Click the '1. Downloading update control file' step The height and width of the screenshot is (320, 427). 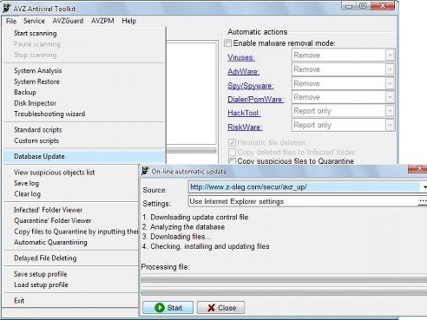(195, 217)
